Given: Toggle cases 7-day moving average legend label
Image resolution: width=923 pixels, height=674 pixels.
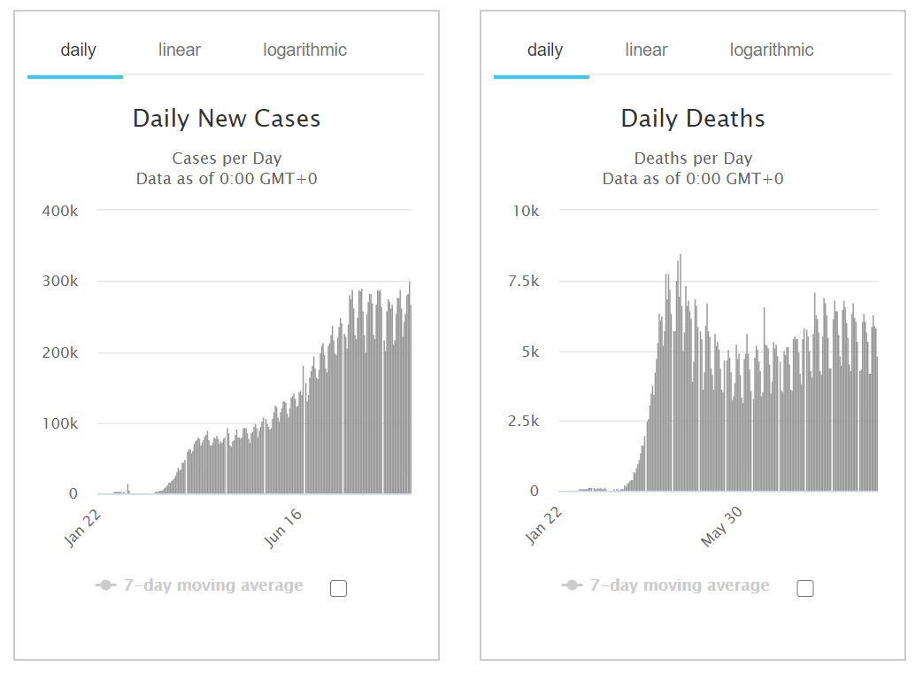Looking at the screenshot, I should [x=213, y=585].
